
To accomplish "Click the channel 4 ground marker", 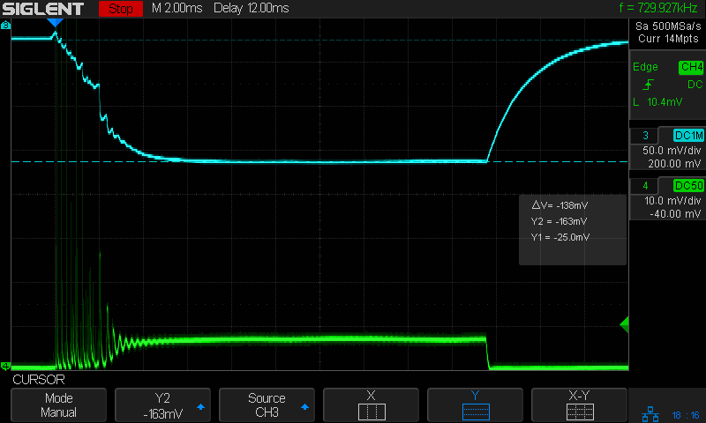I will [5, 366].
